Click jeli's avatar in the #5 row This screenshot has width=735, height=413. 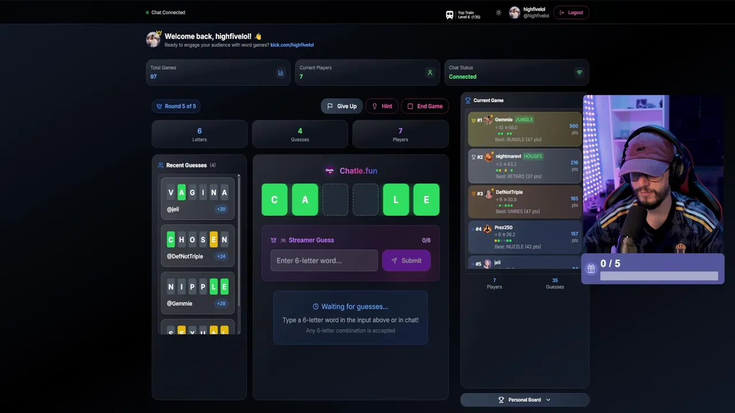(488, 264)
